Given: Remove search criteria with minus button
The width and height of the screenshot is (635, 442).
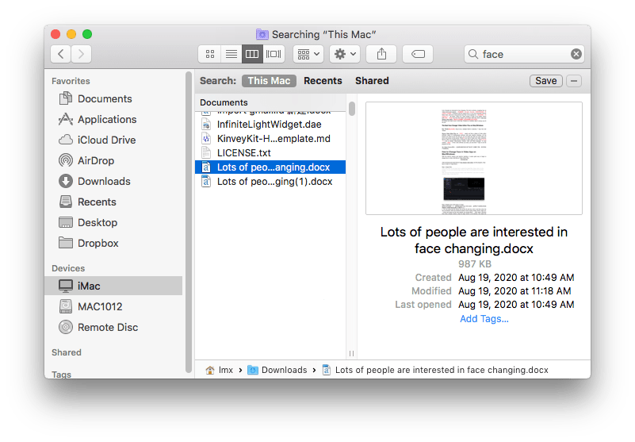Looking at the screenshot, I should [575, 81].
